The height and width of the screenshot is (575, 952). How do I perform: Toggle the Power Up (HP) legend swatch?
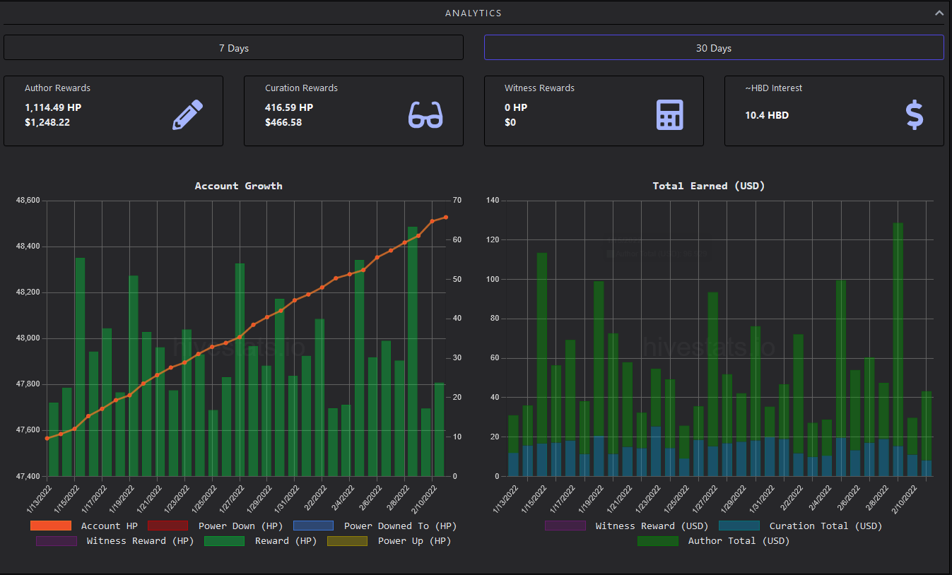[x=347, y=541]
